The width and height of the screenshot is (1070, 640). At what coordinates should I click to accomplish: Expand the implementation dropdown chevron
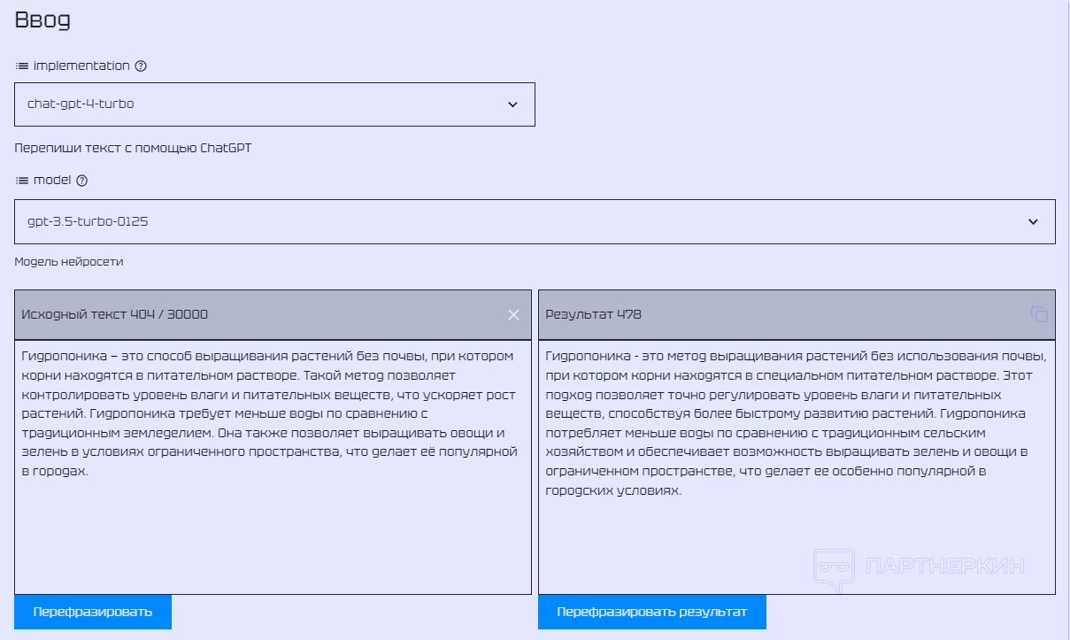coord(512,104)
